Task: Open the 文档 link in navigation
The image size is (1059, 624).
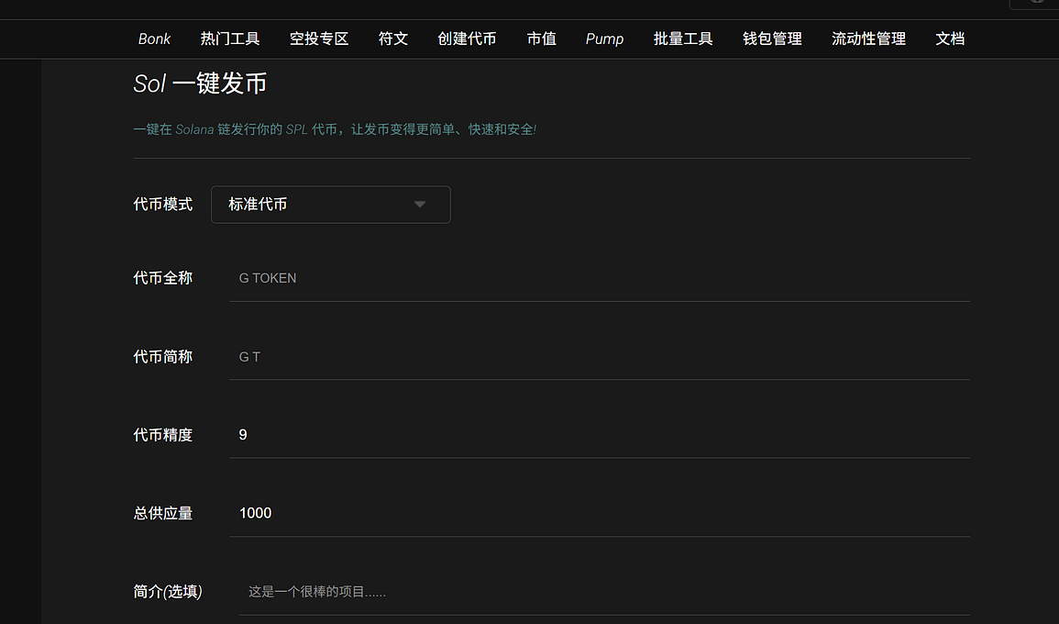Action: (950, 39)
